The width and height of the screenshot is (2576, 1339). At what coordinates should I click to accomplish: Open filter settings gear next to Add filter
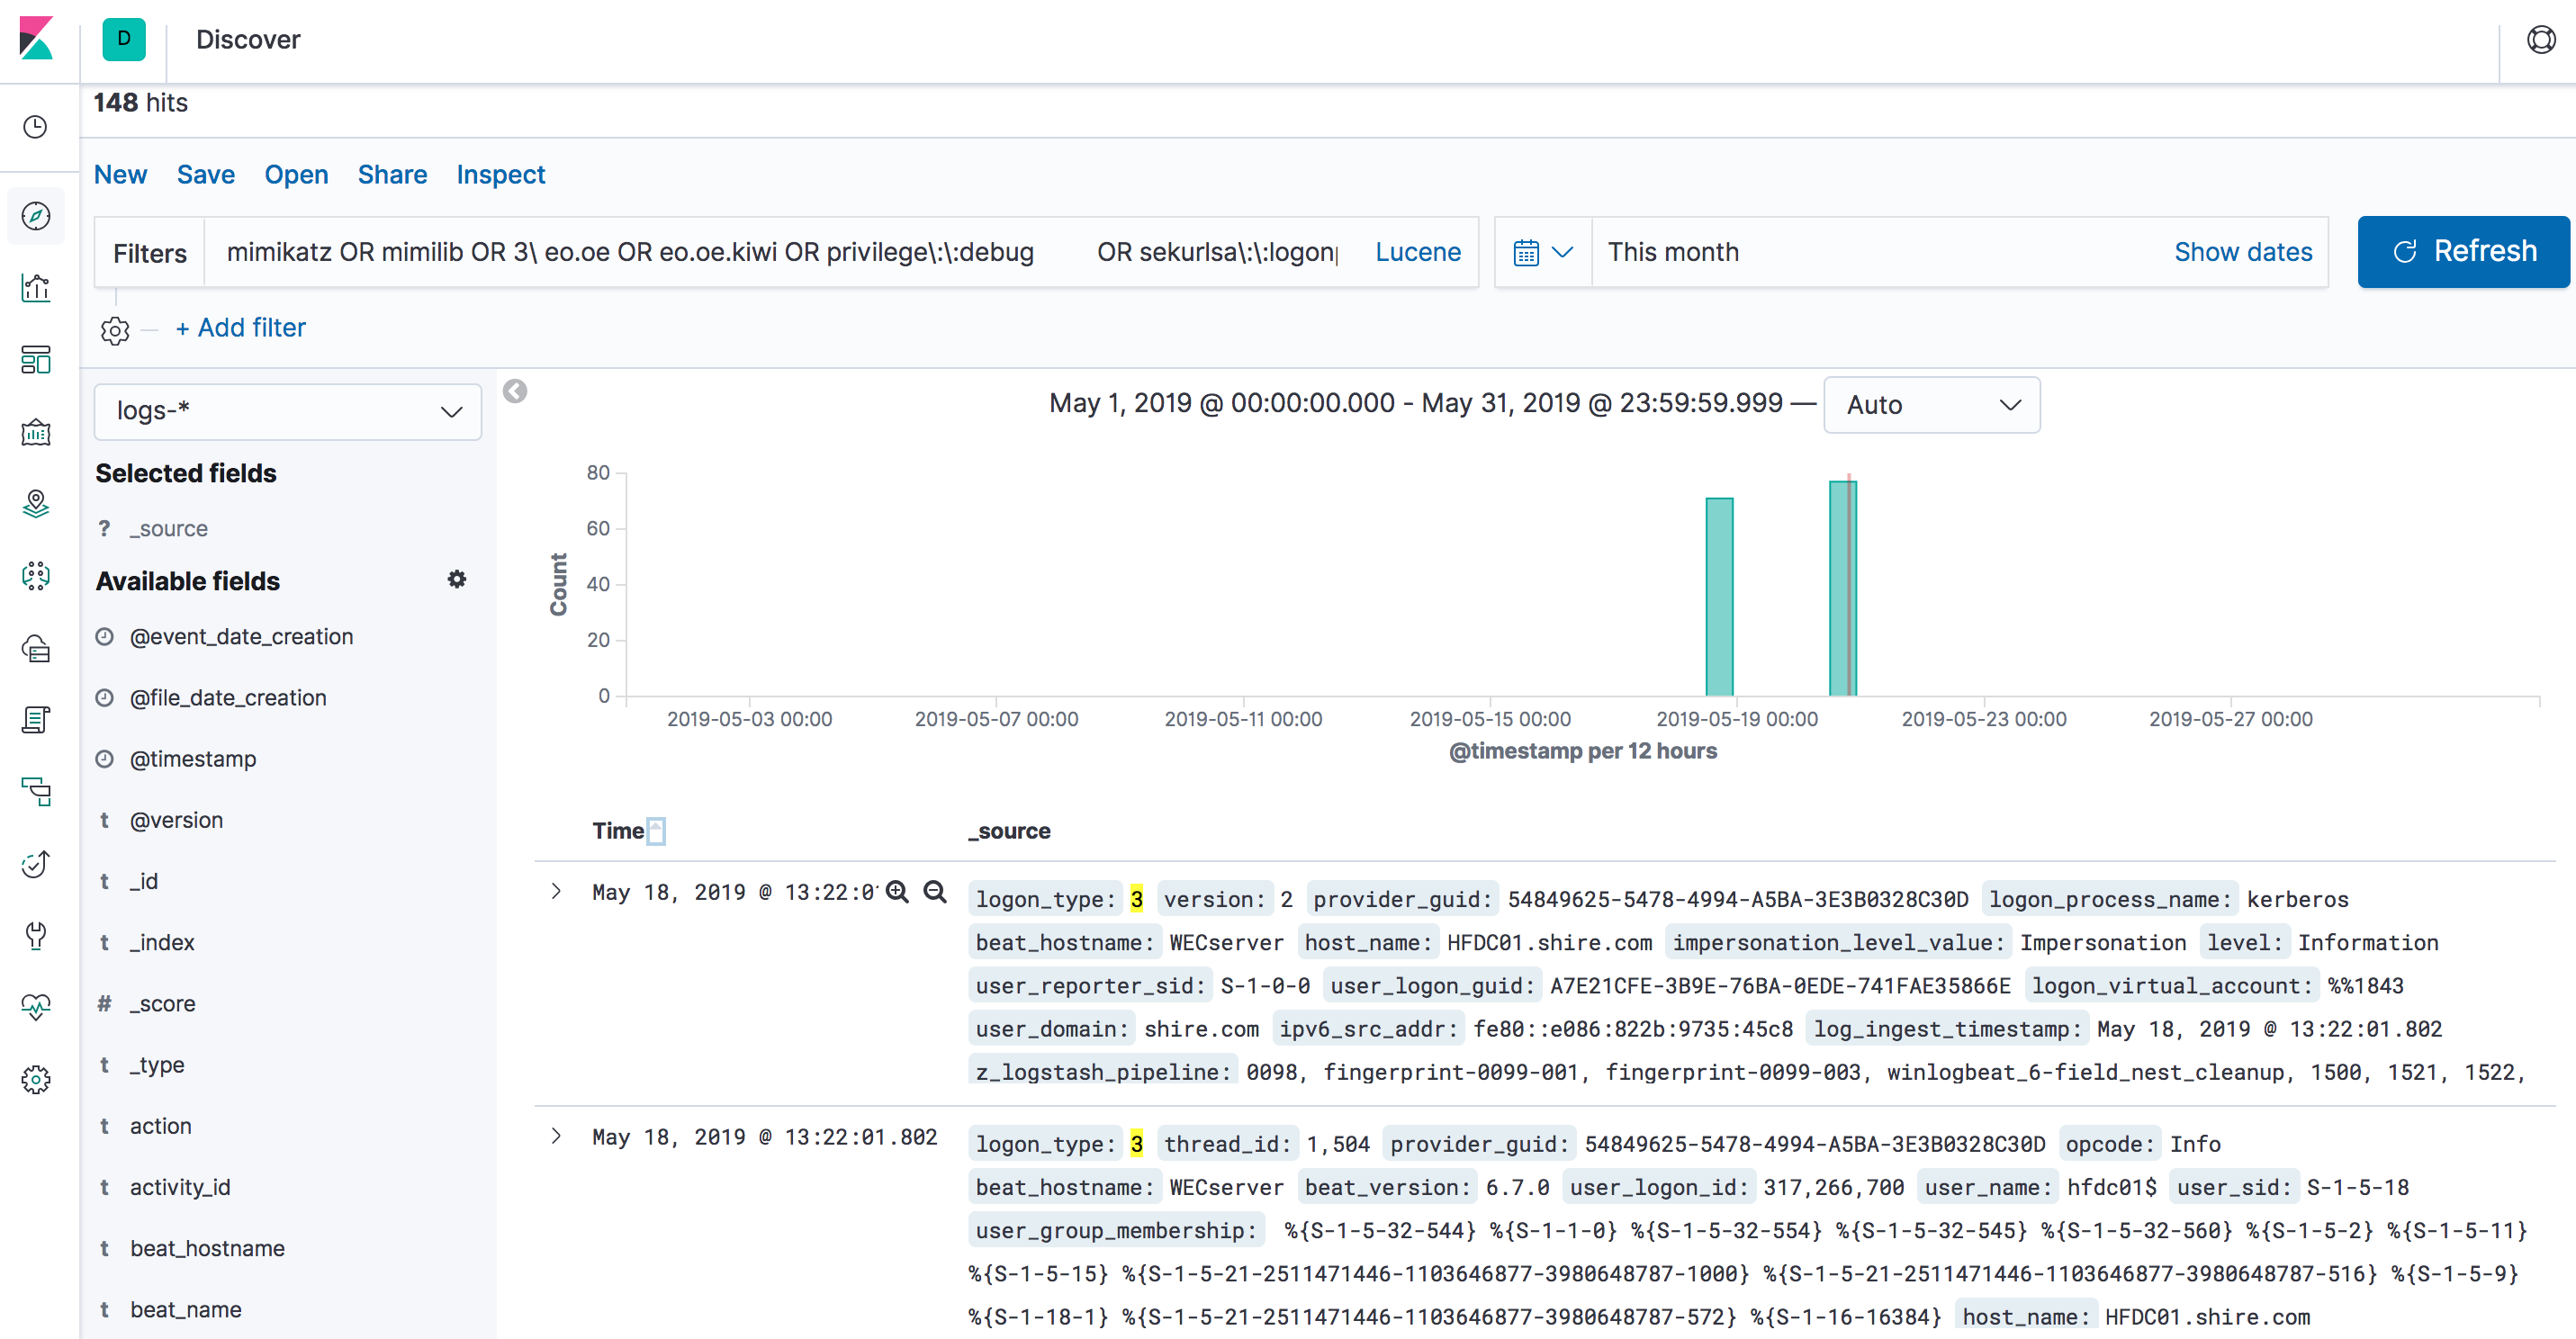115,330
